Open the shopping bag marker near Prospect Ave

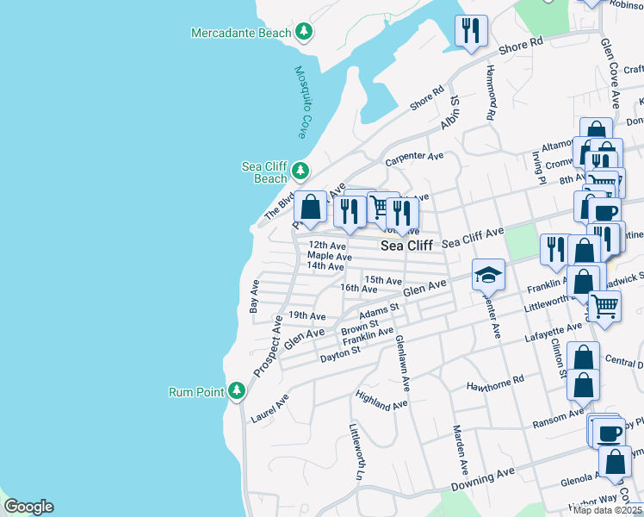click(310, 207)
